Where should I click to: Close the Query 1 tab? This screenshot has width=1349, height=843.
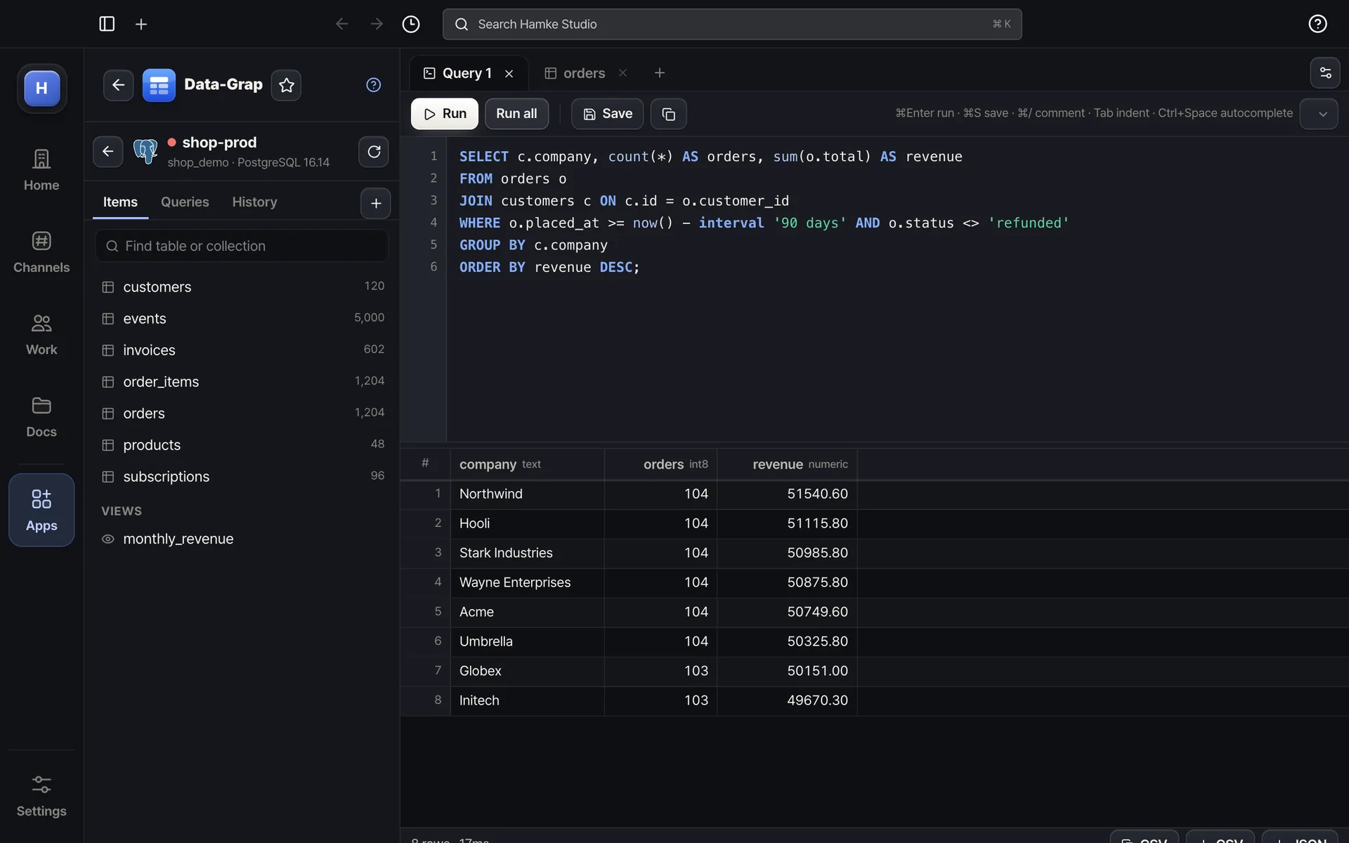[509, 74]
